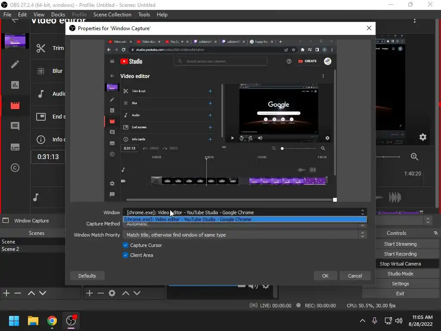The height and width of the screenshot is (331, 441).
Task: Click the Defaults button
Action: tap(87, 276)
